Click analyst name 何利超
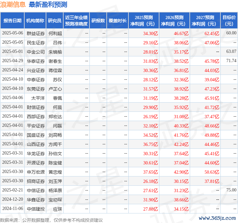Screen dimensions: 238x223 [x=55, y=33]
